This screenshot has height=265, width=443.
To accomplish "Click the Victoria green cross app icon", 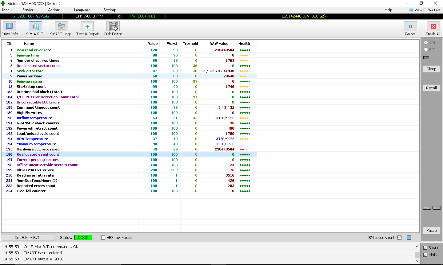I will (x=3, y=3).
